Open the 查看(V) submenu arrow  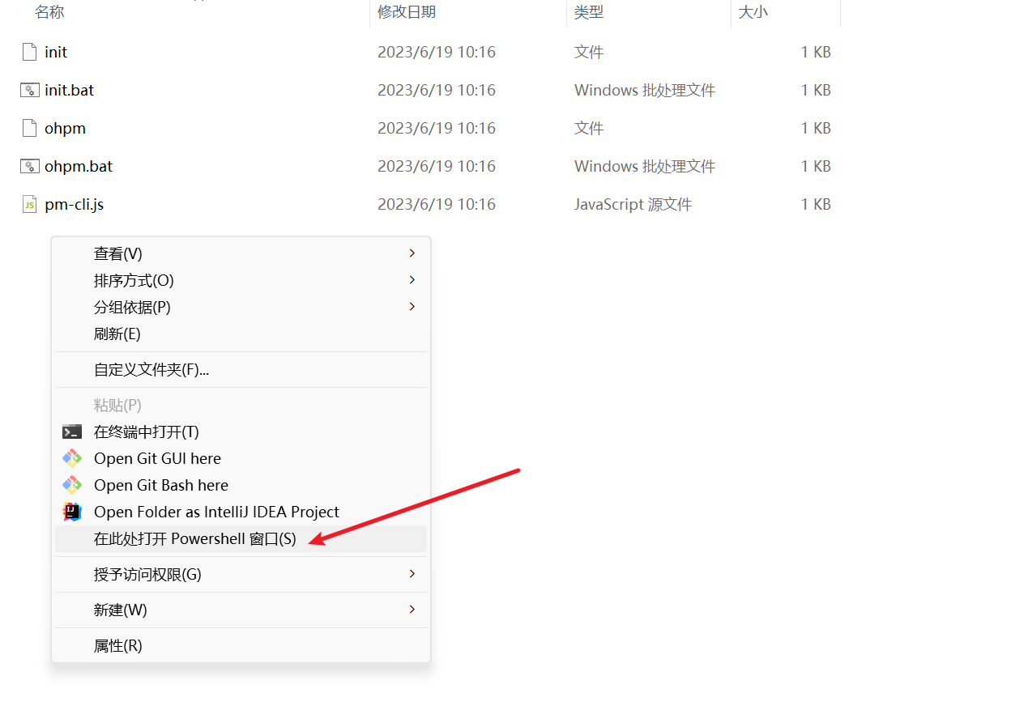(412, 253)
